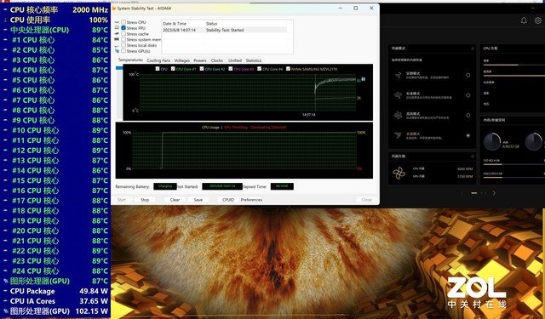Open settings gear in the control center window
The height and width of the screenshot is (319, 545).
[x=538, y=20]
